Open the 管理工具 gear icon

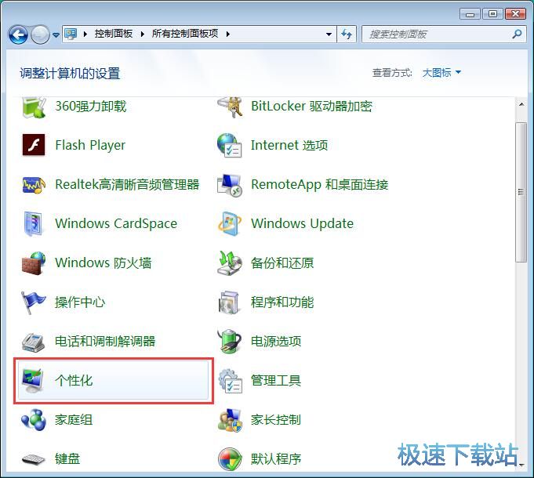click(x=230, y=380)
